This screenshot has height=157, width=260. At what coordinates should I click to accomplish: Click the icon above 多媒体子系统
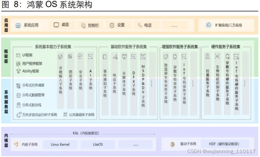click(x=124, y=57)
